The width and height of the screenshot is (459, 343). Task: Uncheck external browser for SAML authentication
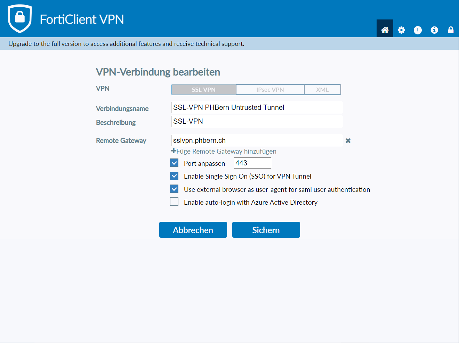(174, 189)
